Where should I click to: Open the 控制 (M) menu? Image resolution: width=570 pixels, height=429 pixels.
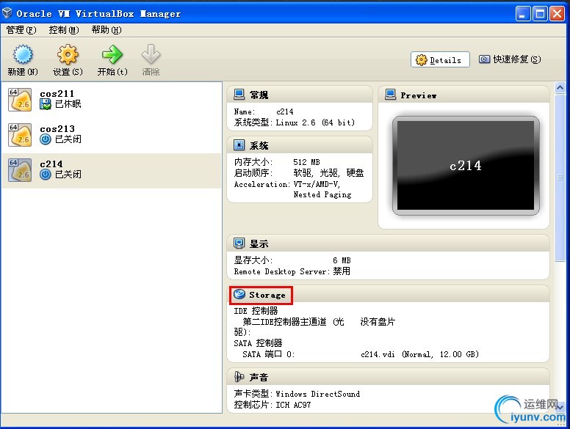pyautogui.click(x=64, y=30)
